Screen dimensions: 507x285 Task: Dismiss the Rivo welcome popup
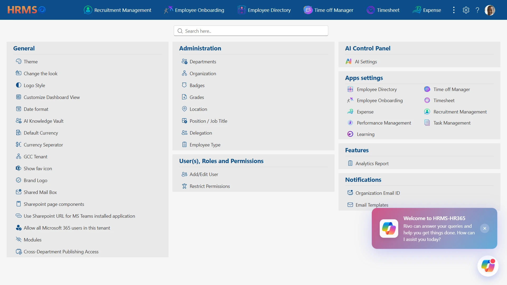pyautogui.click(x=485, y=229)
